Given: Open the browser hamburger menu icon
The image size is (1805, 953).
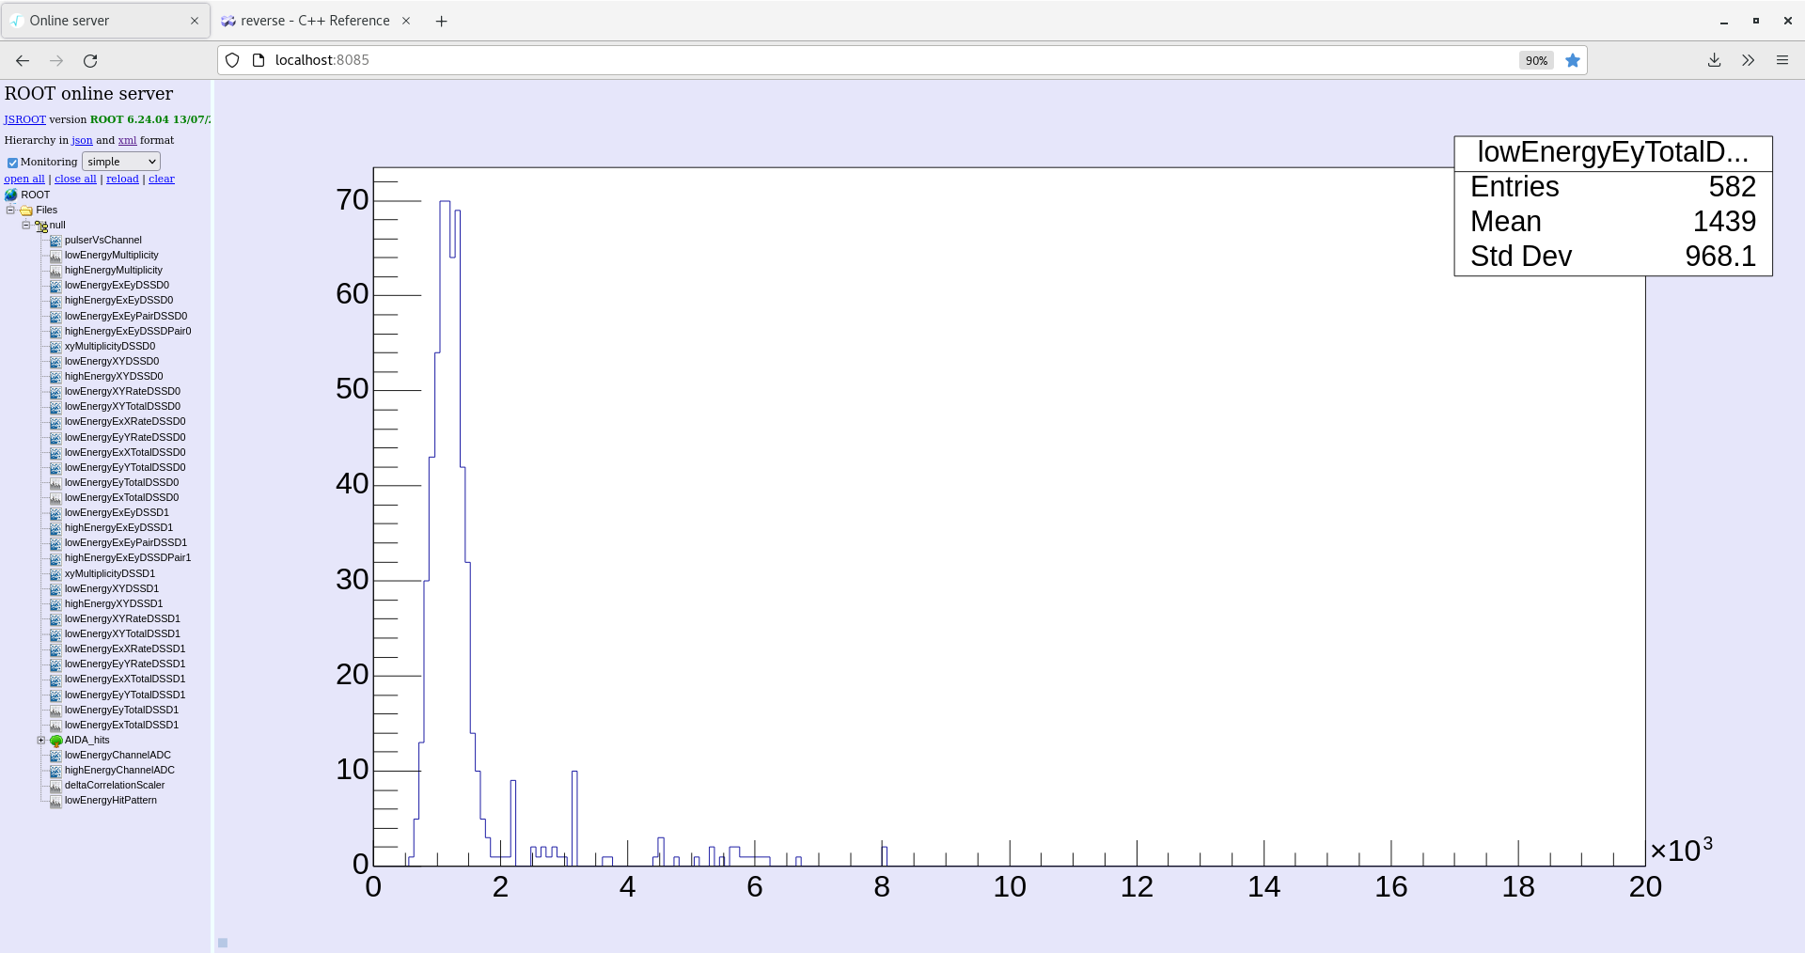Looking at the screenshot, I should pos(1781,60).
